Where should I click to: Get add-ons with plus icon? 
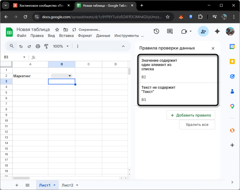click(x=232, y=145)
